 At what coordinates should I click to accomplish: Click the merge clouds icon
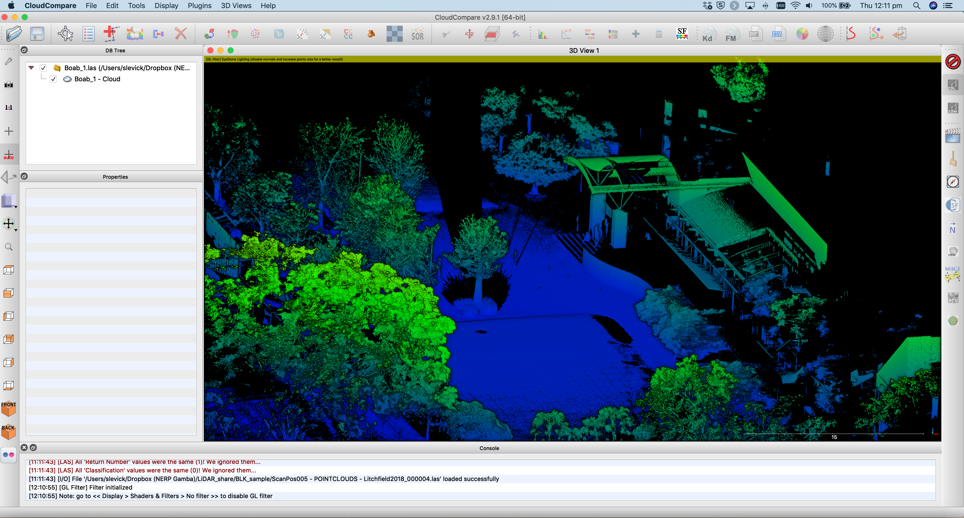point(158,34)
